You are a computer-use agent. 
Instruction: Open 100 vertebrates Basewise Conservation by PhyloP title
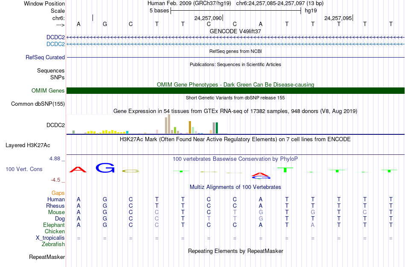pyautogui.click(x=235, y=159)
